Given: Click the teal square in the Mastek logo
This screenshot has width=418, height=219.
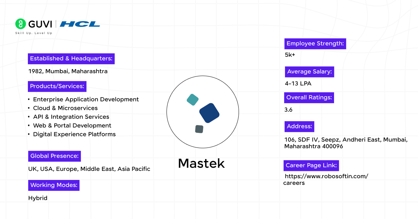Looking at the screenshot, I should coord(192,100).
